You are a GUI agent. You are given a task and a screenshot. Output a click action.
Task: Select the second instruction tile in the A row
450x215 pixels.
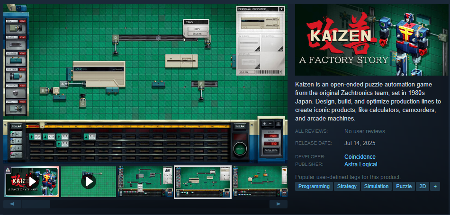[x=16, y=141]
